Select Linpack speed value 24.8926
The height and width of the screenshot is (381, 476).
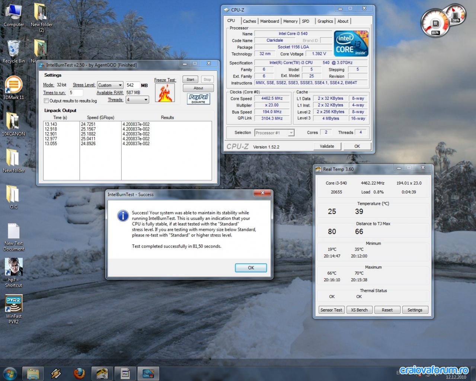(88, 144)
